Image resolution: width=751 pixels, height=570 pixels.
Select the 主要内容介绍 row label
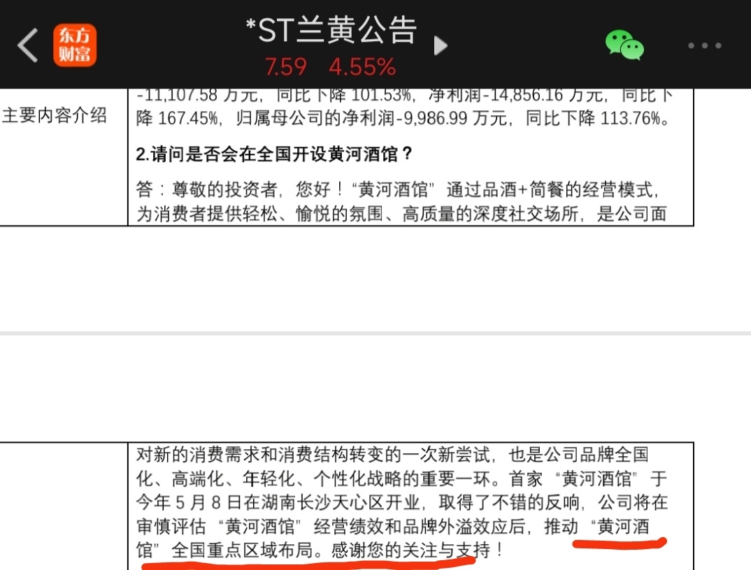(54, 115)
